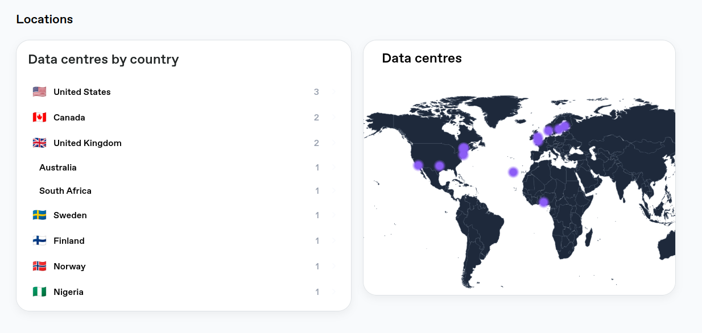Click the United Kingdom flag icon
Viewport: 702px width, 333px height.
point(39,143)
